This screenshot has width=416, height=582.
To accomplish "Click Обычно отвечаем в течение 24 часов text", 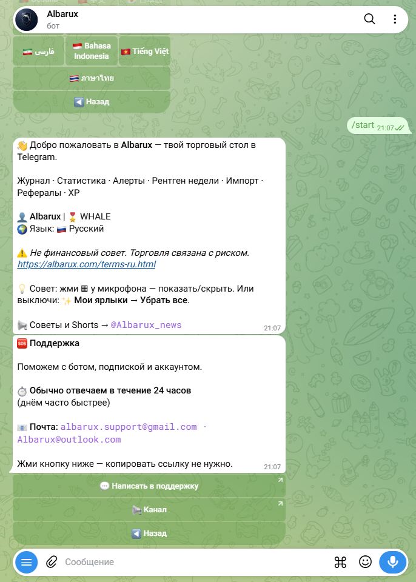I will coord(110,390).
